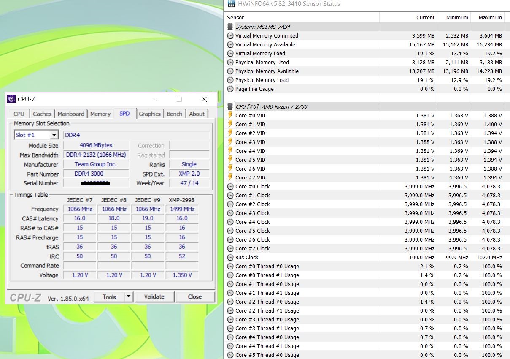The width and height of the screenshot is (510, 359).
Task: Click the Page File Usage sensor icon
Action: [x=230, y=89]
